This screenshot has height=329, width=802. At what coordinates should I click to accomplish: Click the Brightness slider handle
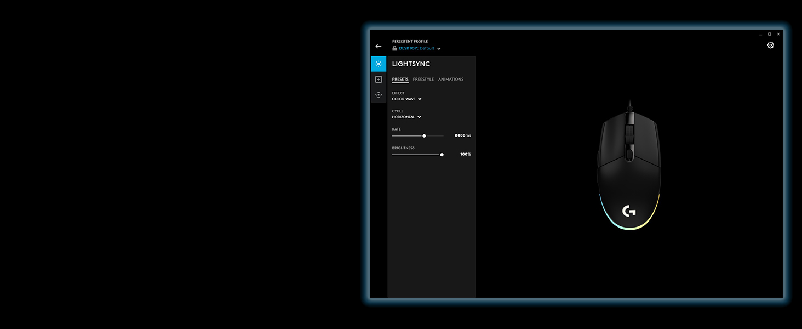(x=442, y=155)
